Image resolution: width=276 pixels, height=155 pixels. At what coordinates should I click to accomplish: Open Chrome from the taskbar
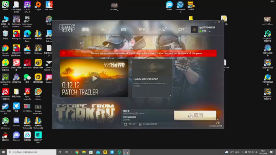pos(77,152)
